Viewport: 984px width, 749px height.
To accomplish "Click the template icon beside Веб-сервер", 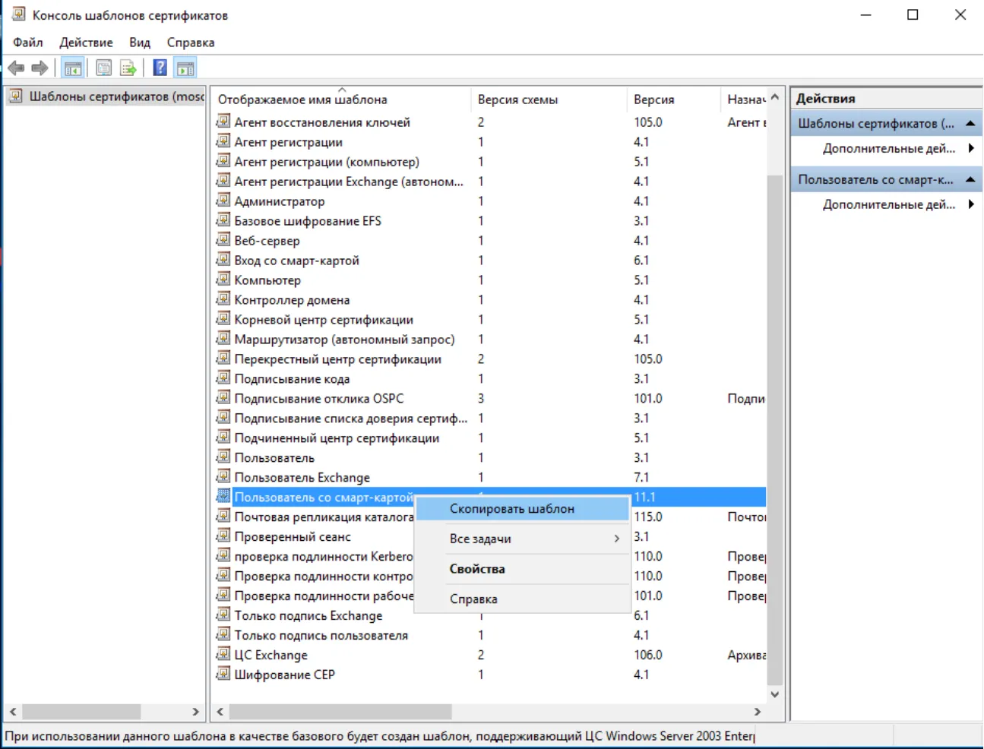I will click(x=223, y=240).
